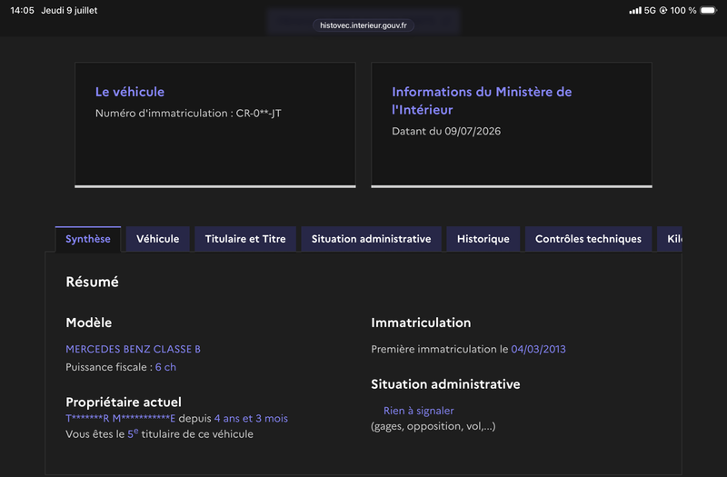Viewport: 727px width, 477px height.
Task: Select the Situation administrative tab
Action: pos(371,239)
